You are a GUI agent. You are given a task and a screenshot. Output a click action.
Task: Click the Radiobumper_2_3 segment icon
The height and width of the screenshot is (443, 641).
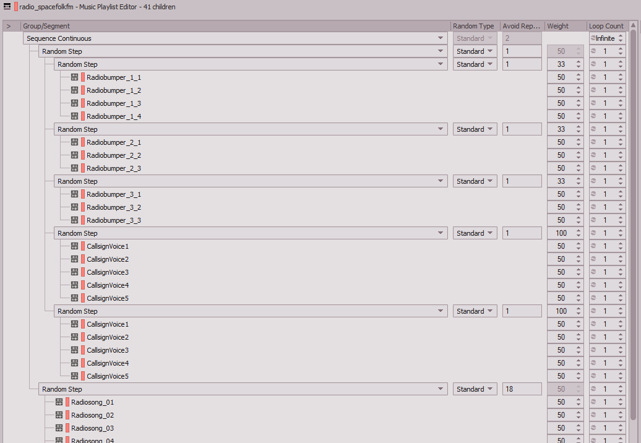[x=74, y=168]
